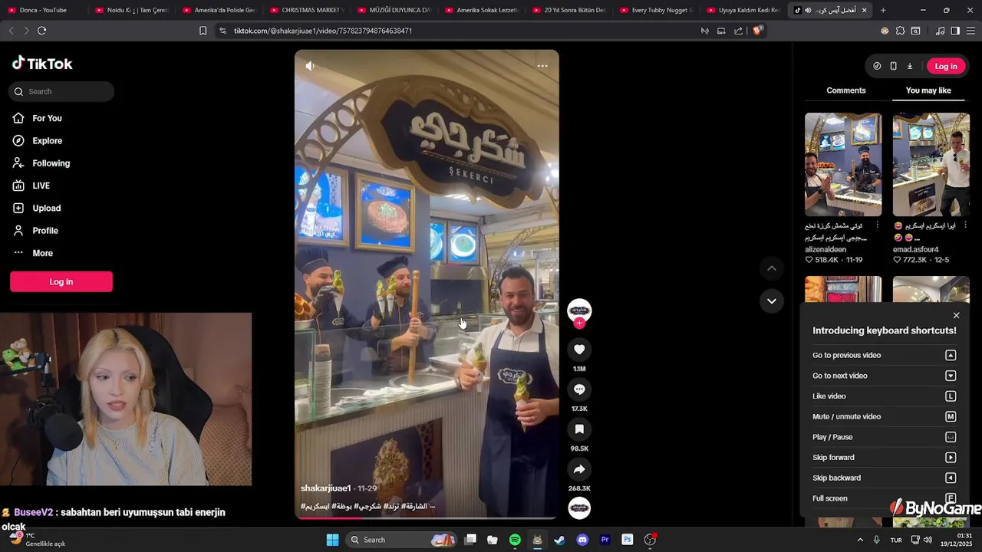Open comments via the speech bubble icon
This screenshot has width=982, height=552.
point(579,389)
